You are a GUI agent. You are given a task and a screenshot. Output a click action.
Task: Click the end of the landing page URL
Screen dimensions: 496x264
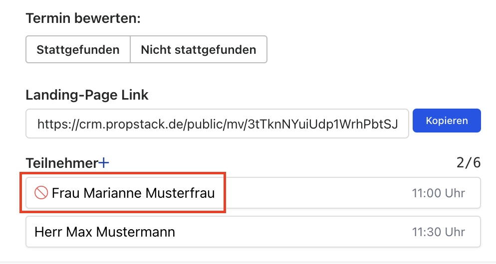(x=397, y=124)
